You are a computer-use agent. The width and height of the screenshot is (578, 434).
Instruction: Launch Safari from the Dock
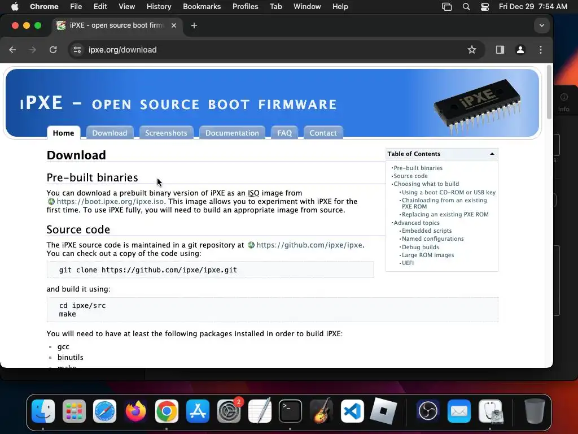tap(104, 411)
